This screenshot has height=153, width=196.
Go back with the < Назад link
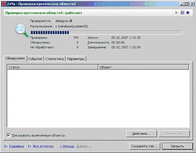[x=67, y=146]
